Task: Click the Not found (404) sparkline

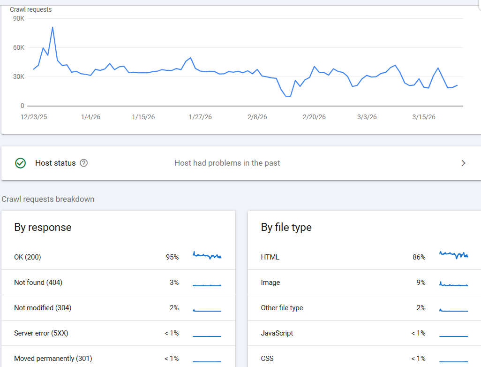Action: tap(207, 285)
